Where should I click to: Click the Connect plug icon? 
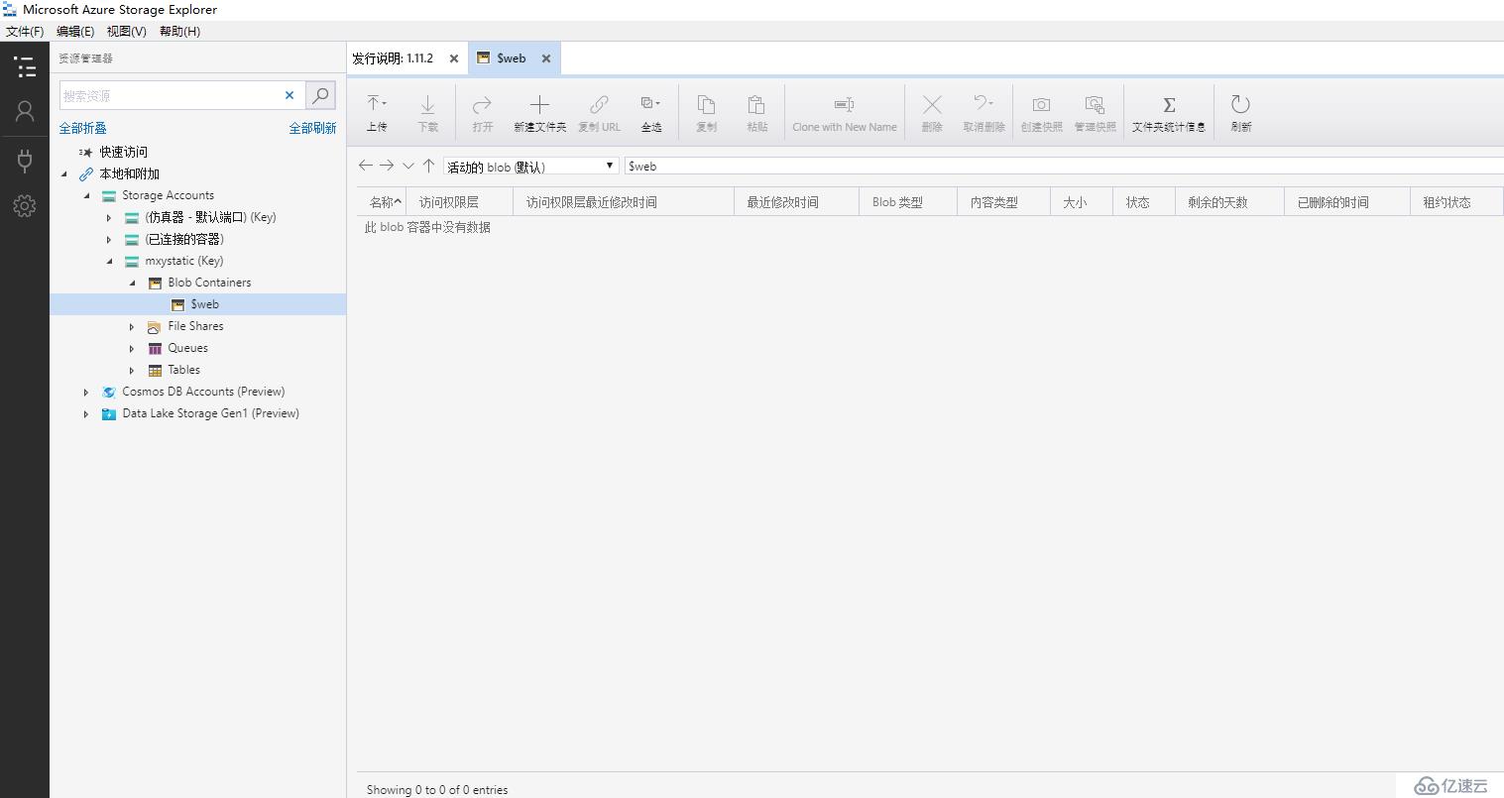[x=25, y=160]
